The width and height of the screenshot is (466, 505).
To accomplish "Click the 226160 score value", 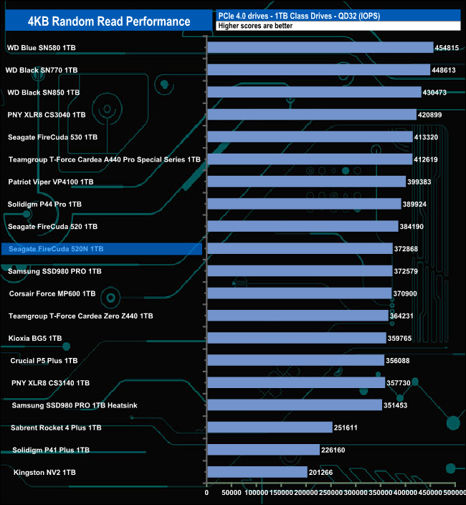I will point(333,450).
